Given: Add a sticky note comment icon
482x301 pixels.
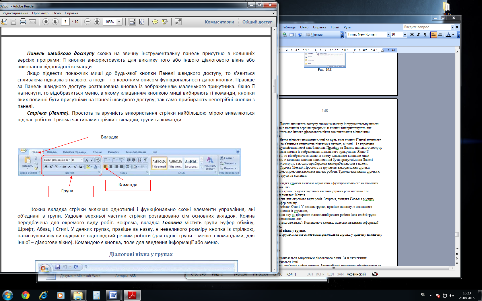Looking at the screenshot, I should pyautogui.click(x=155, y=22).
